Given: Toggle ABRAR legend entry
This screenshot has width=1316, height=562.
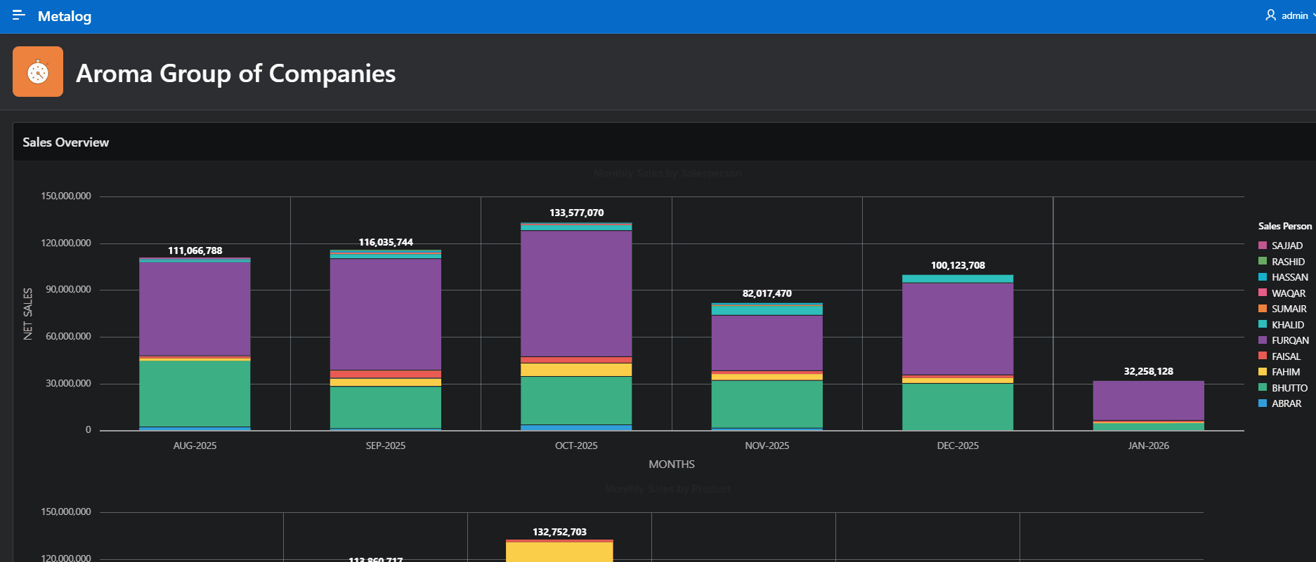Looking at the screenshot, I should click(1286, 403).
